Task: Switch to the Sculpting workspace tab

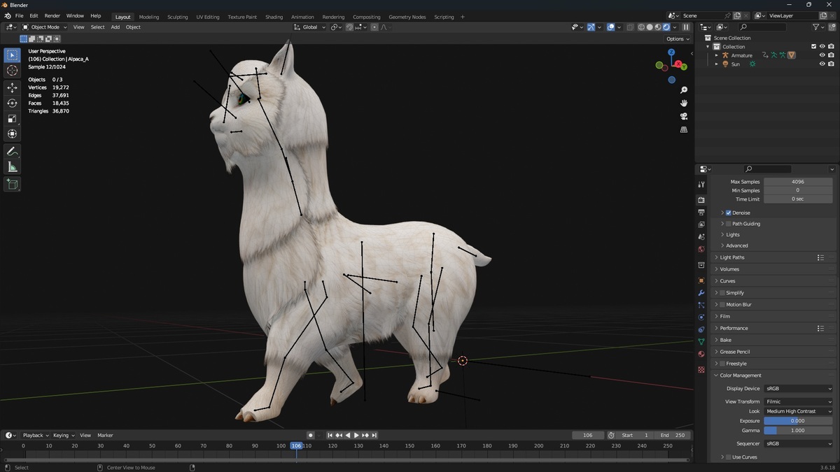Action: pyautogui.click(x=178, y=17)
